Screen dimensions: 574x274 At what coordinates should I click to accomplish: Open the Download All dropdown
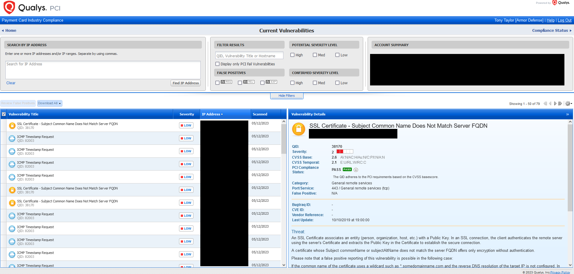click(x=49, y=103)
